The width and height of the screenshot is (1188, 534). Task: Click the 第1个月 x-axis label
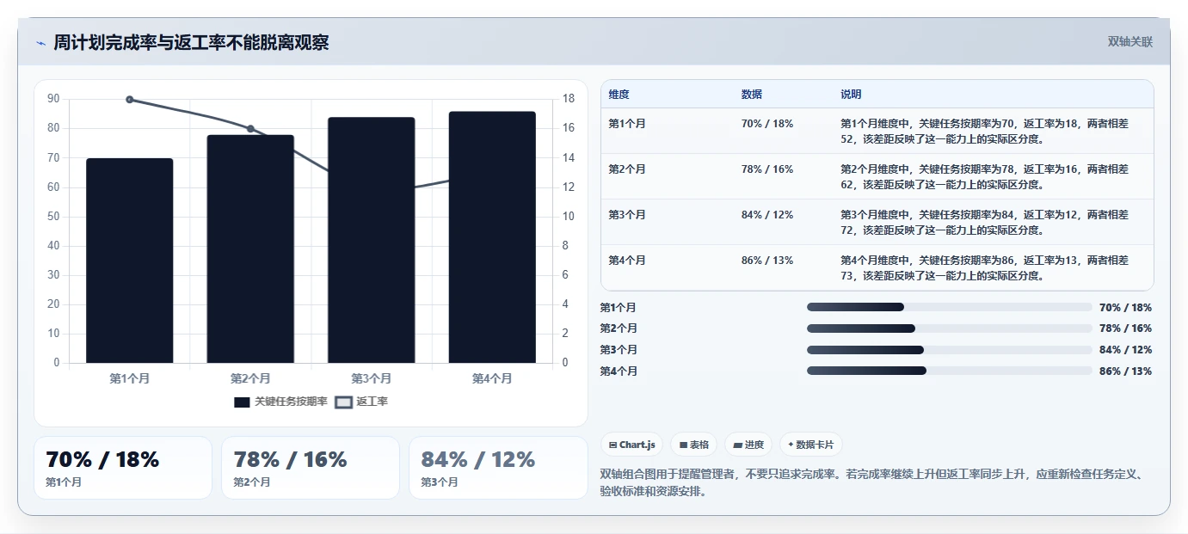point(130,378)
